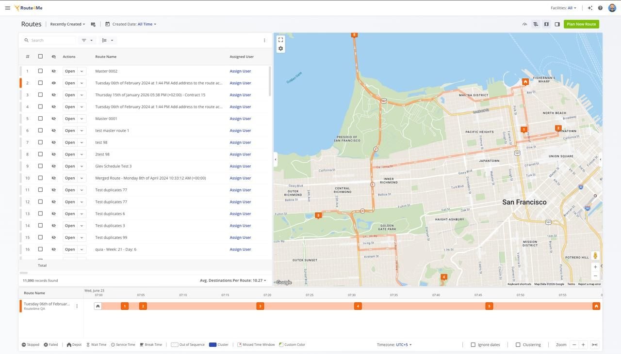Open the routes table kebab menu
621x354 pixels.
pyautogui.click(x=264, y=40)
